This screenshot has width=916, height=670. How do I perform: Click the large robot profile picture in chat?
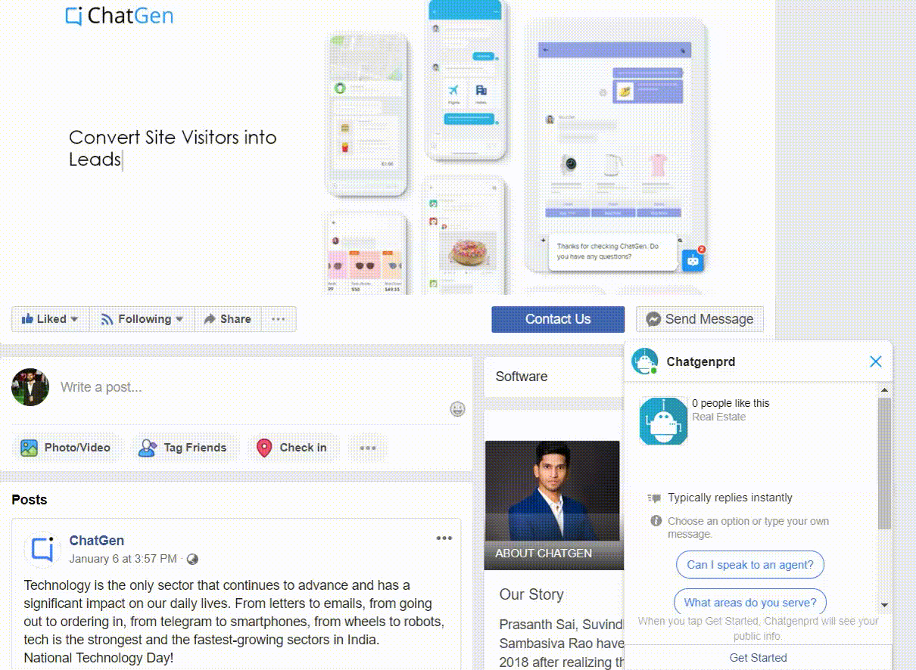(x=663, y=420)
